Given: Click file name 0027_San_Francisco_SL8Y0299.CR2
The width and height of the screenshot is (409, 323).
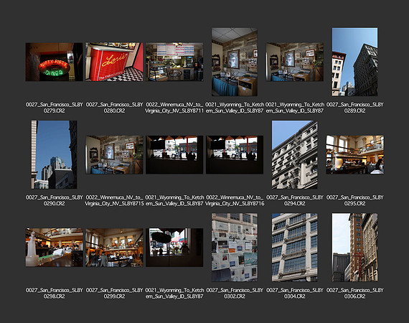Looking at the screenshot, I should [114, 294].
